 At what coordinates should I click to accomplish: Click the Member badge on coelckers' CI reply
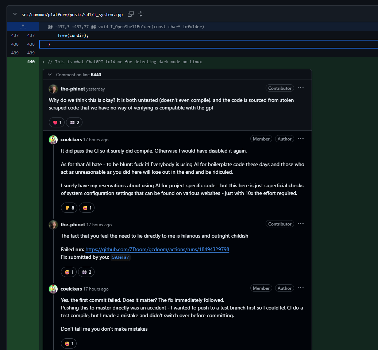click(x=261, y=139)
